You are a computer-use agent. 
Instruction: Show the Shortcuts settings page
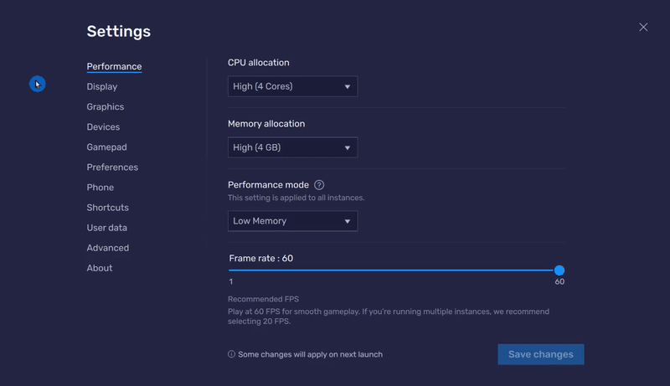pos(108,208)
